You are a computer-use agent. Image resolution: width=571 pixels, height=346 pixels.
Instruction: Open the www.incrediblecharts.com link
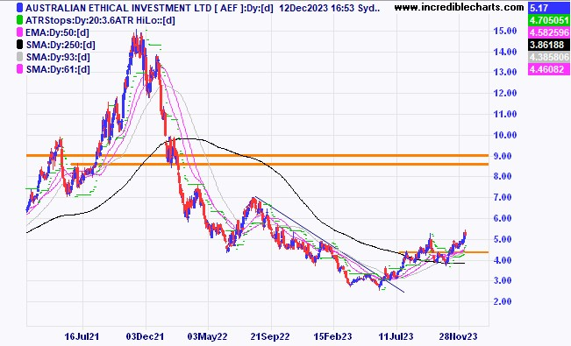click(x=459, y=7)
